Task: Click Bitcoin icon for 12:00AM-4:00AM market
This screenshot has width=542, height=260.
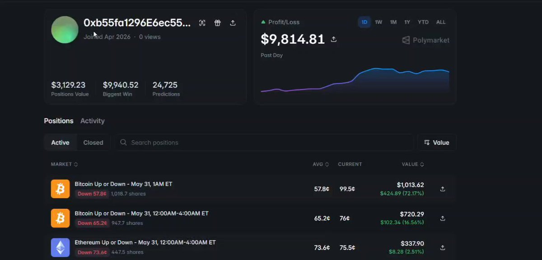Action: (x=60, y=218)
